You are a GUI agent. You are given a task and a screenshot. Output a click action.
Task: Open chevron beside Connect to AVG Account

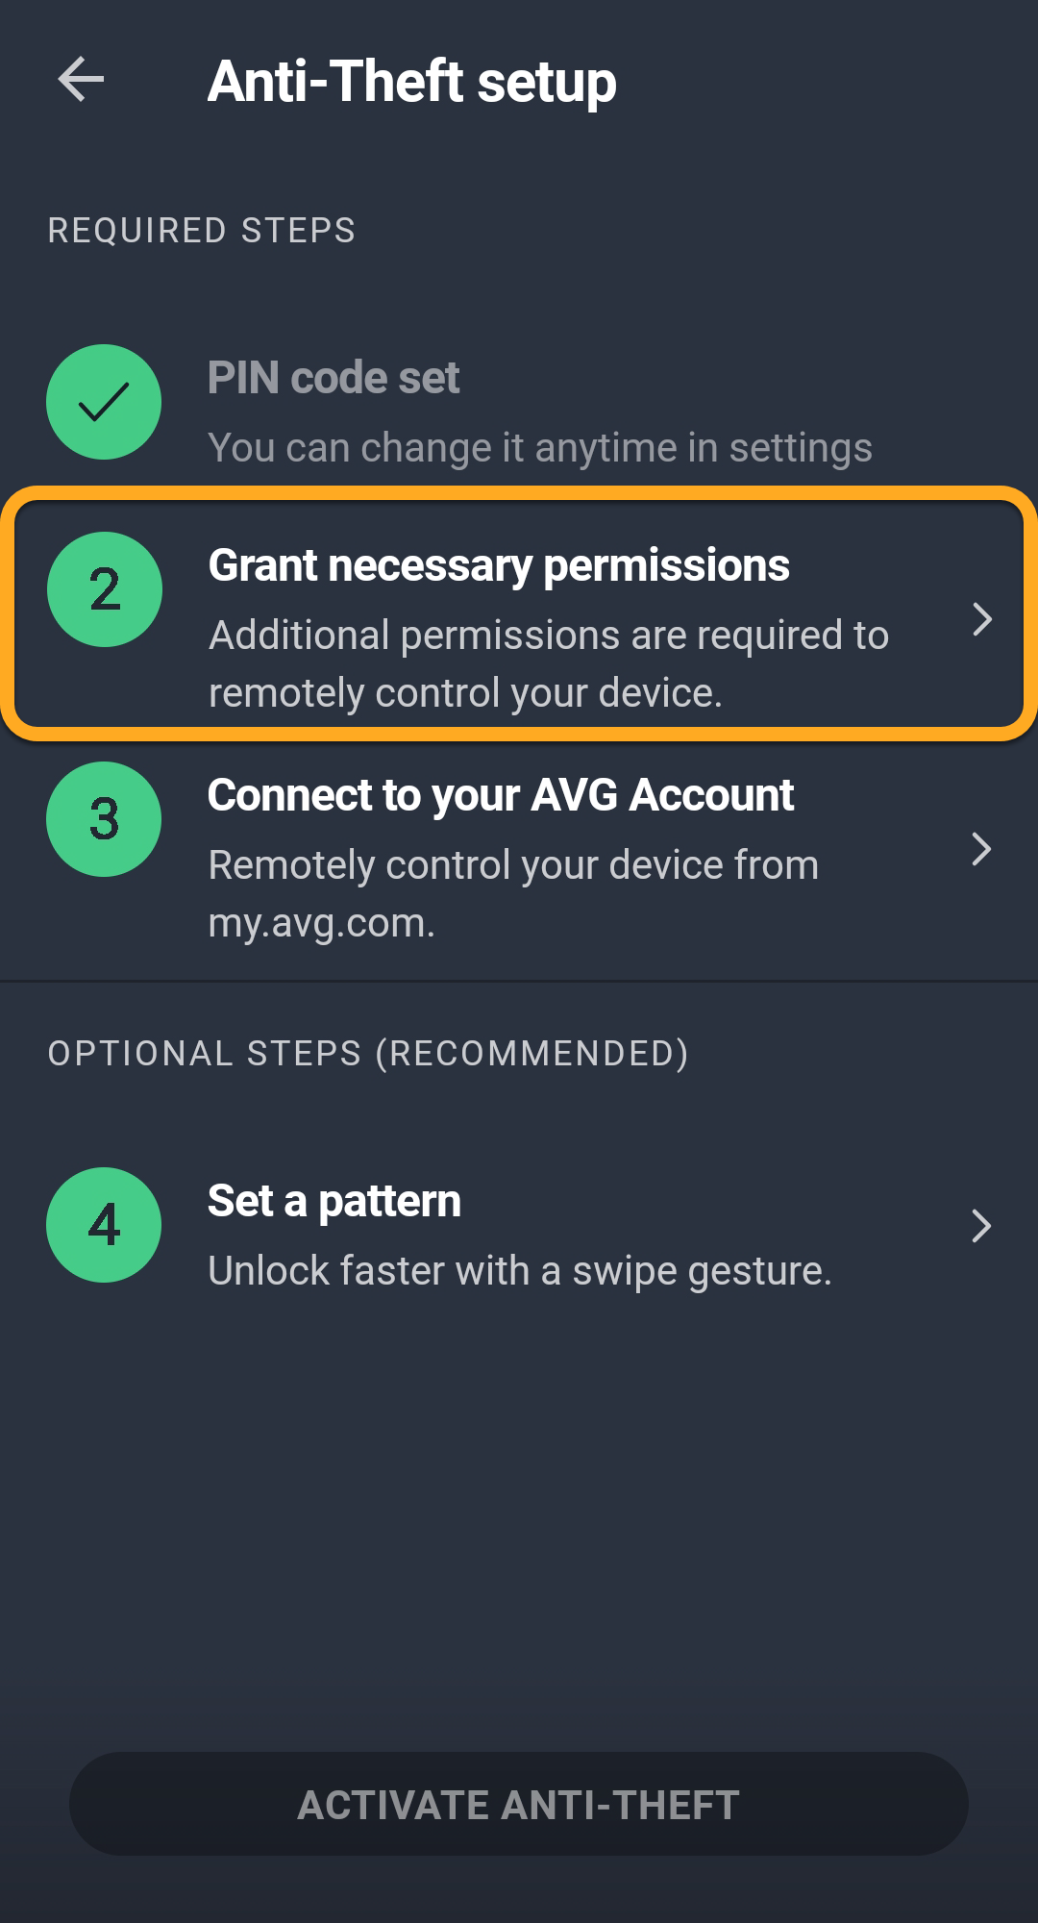point(981,849)
